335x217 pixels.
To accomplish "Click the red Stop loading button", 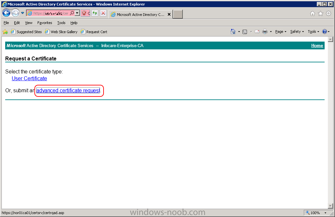I will coord(103,13).
